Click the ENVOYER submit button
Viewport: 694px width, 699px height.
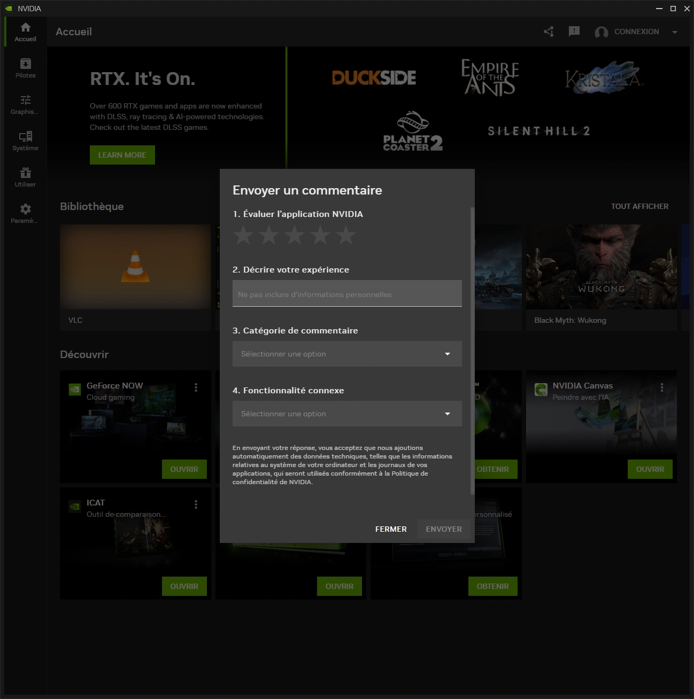click(x=444, y=529)
